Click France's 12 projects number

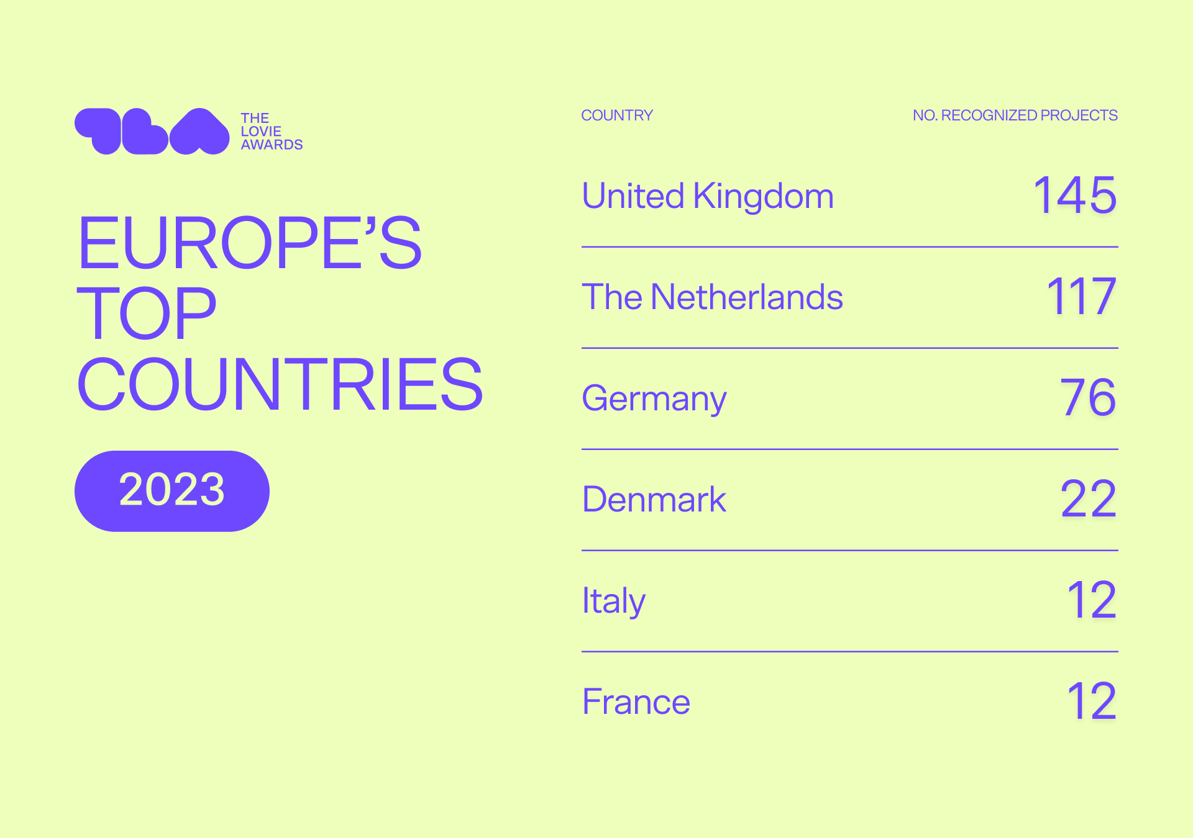[1092, 701]
